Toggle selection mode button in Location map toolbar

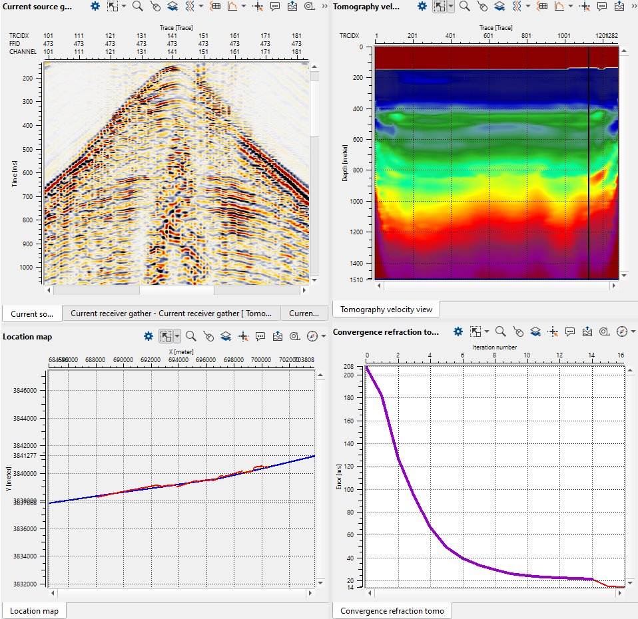[166, 336]
